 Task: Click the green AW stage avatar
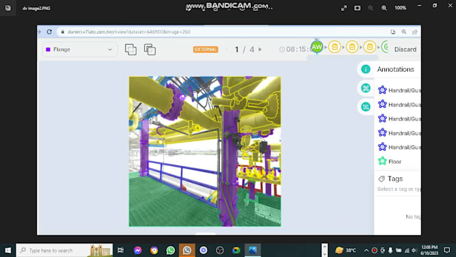(317, 47)
